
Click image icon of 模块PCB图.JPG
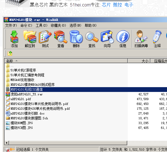8,128
